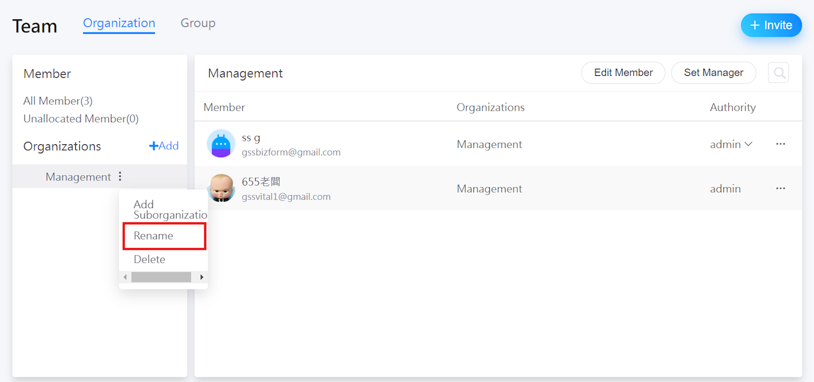The width and height of the screenshot is (814, 382).
Task: Click the Edit Member button
Action: tap(623, 73)
